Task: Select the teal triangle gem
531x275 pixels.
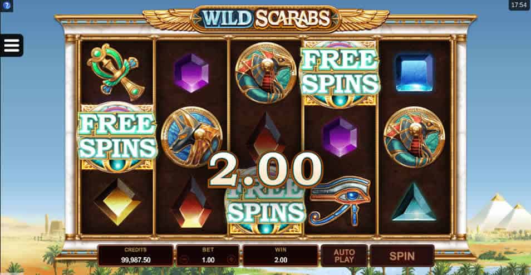Action: point(414,202)
